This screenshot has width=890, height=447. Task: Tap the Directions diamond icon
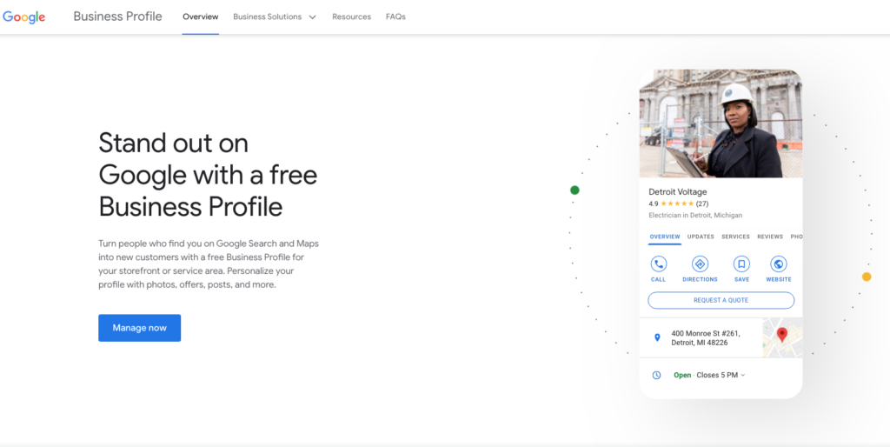tap(700, 264)
